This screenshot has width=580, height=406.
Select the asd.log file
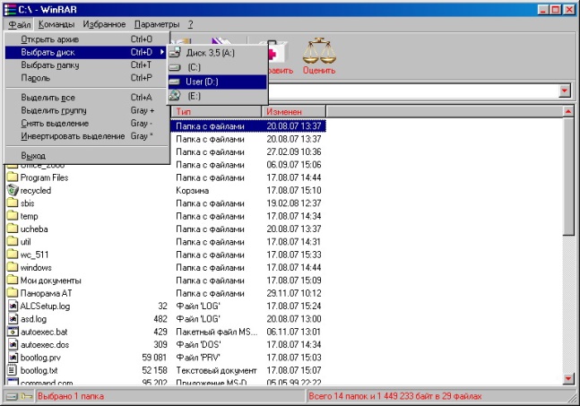tap(34, 319)
